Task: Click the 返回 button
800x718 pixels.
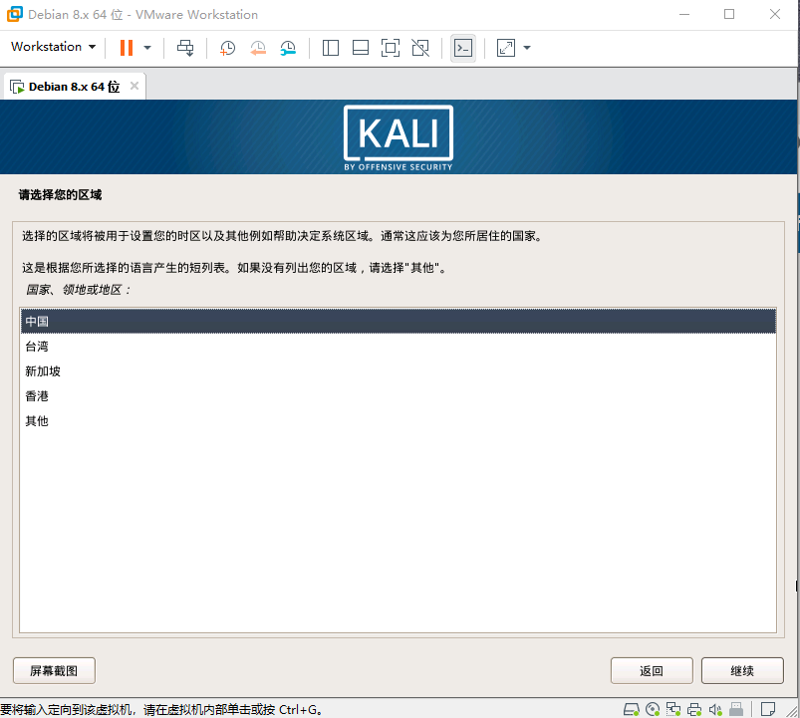Action: (x=652, y=670)
